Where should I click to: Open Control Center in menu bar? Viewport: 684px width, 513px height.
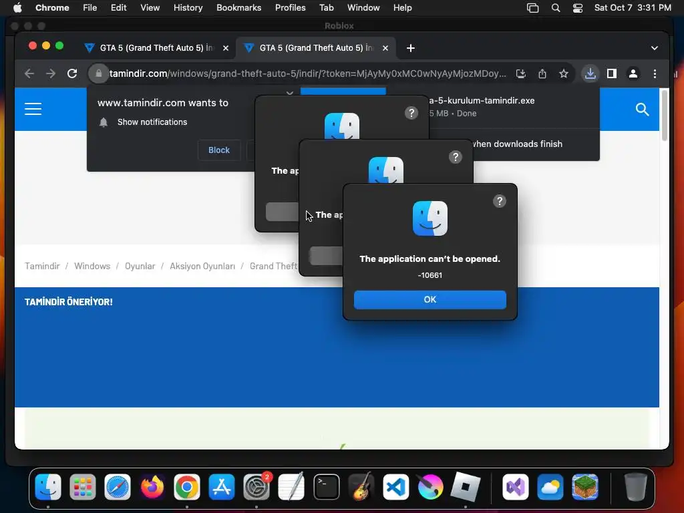click(x=578, y=8)
